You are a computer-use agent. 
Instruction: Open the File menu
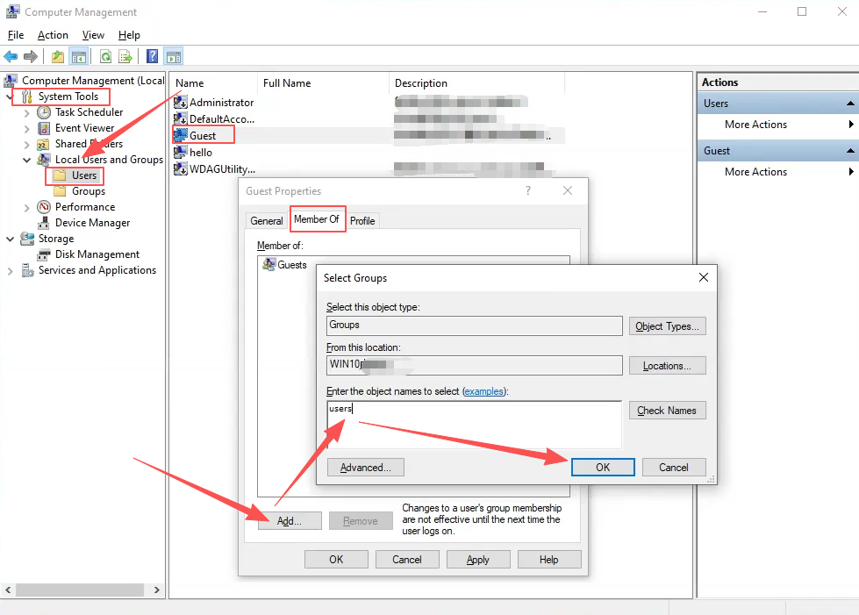point(15,35)
